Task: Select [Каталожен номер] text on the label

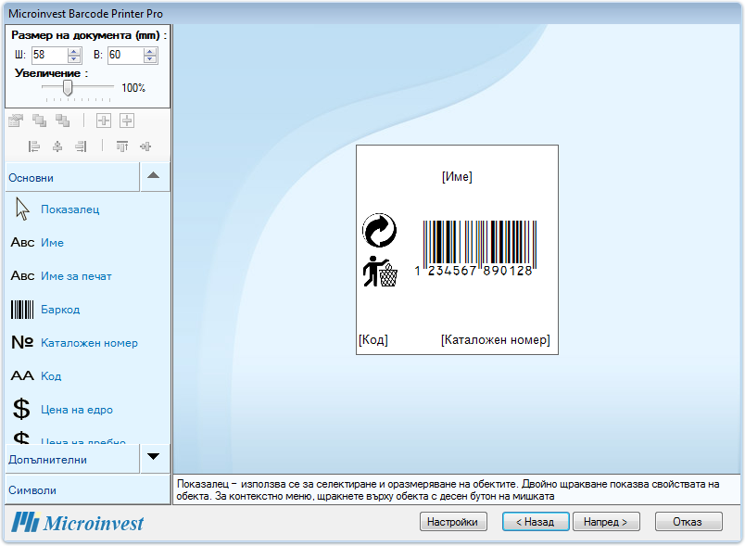Action: click(496, 340)
